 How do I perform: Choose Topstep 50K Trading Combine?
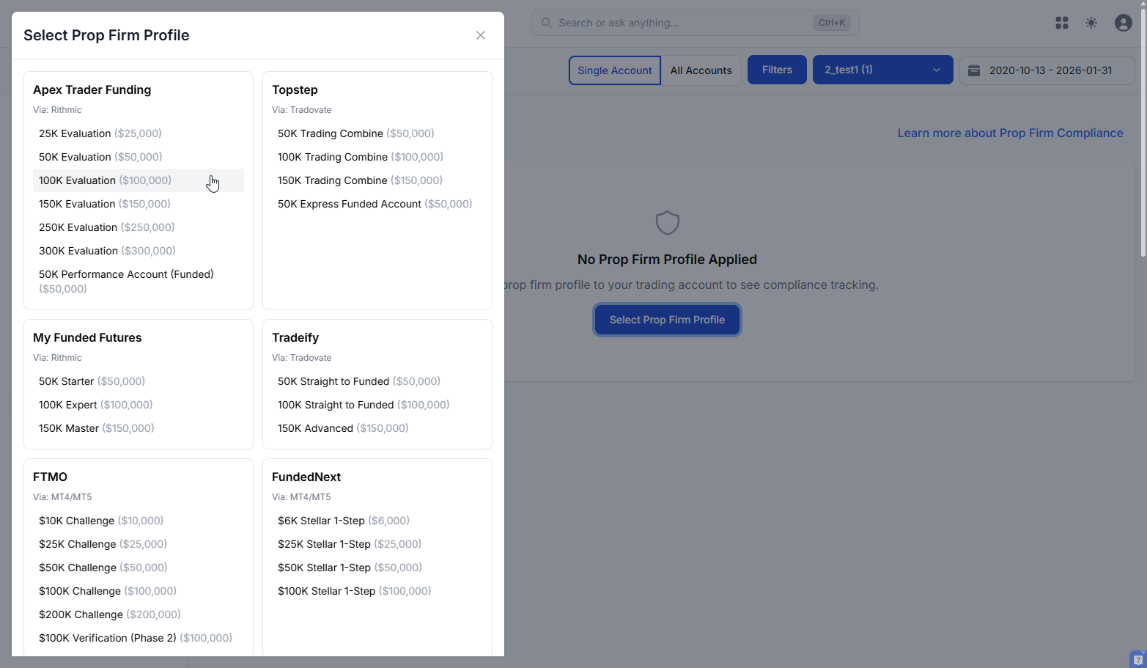coord(355,133)
